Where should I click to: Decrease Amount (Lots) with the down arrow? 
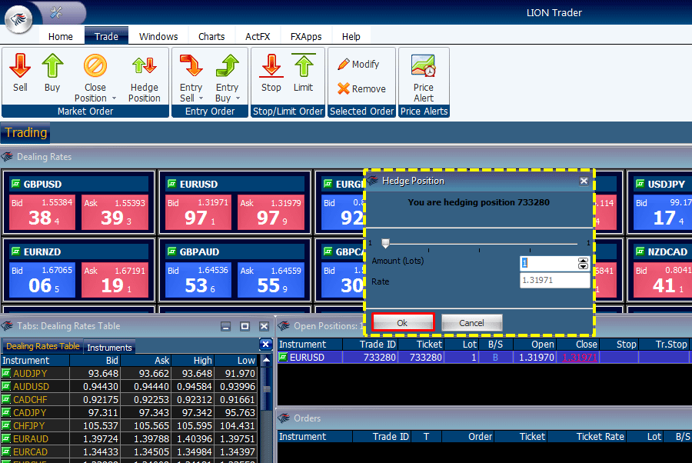[x=583, y=266]
